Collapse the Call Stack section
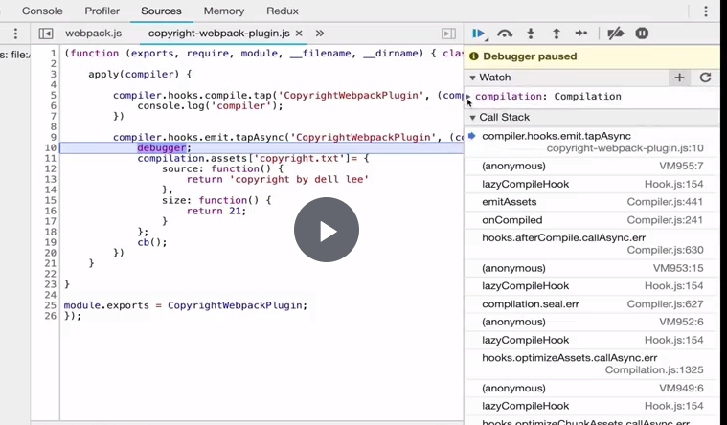This screenshot has height=425, width=727. click(472, 118)
